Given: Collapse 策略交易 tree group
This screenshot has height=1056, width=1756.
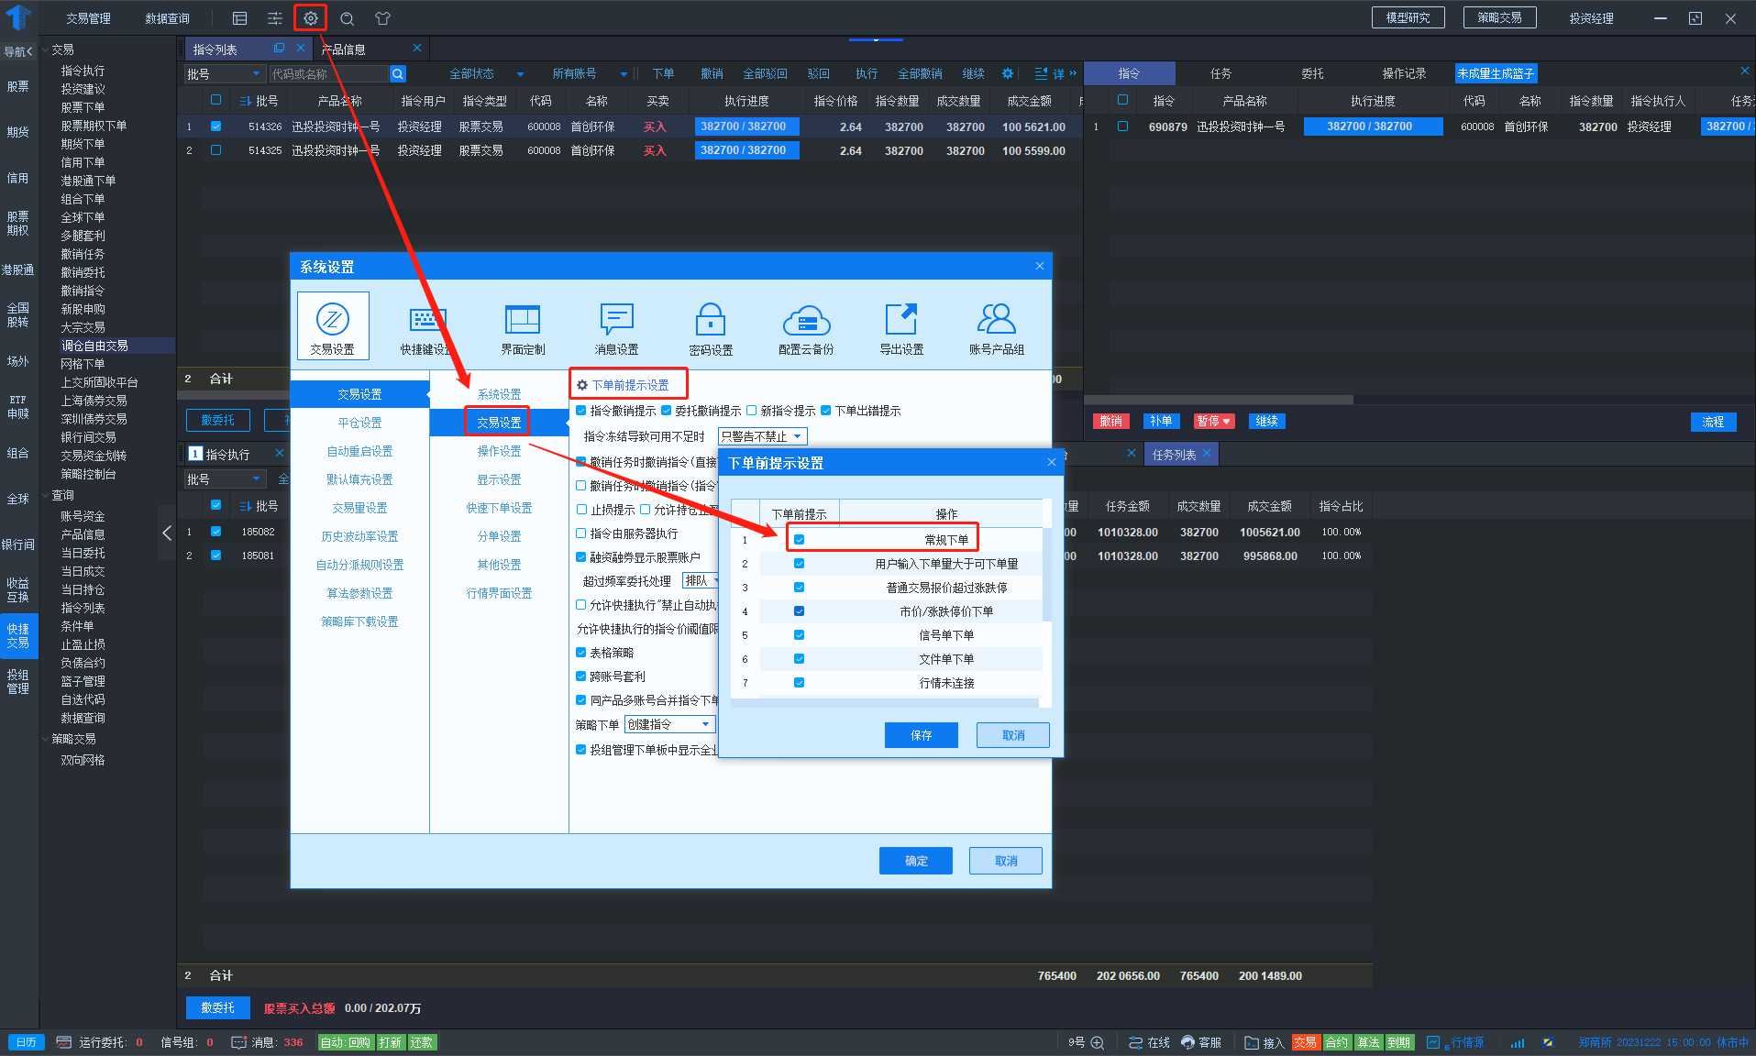Looking at the screenshot, I should point(46,739).
